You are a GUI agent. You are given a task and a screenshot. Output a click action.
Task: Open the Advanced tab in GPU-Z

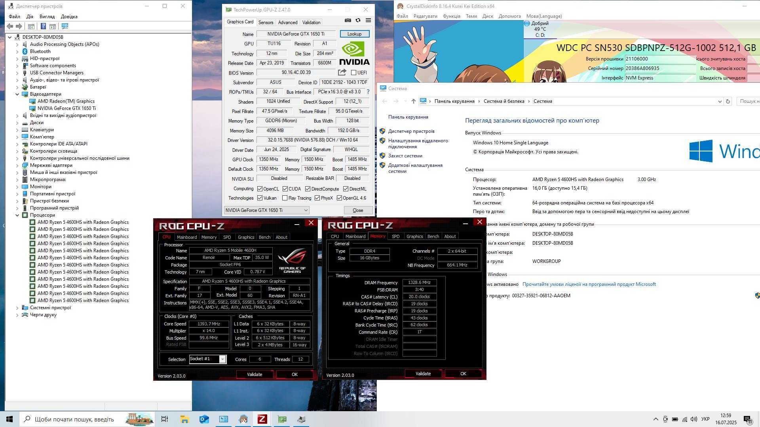288,23
